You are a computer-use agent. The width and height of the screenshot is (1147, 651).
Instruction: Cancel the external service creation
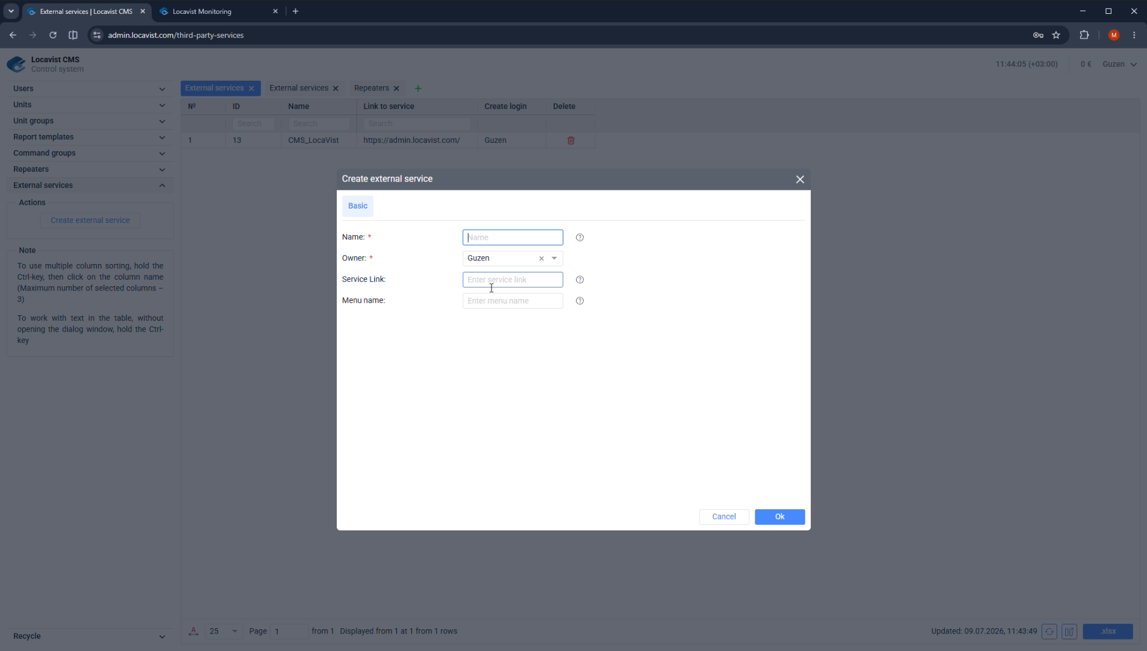pyautogui.click(x=724, y=517)
